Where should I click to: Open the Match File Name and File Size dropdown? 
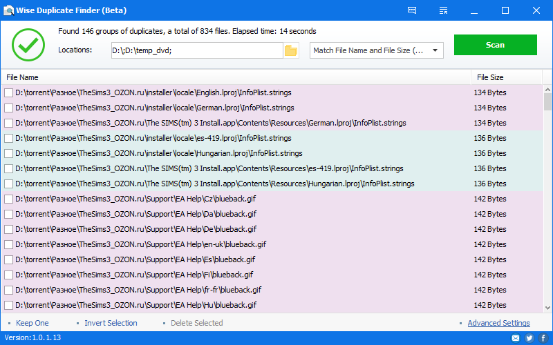(376, 50)
